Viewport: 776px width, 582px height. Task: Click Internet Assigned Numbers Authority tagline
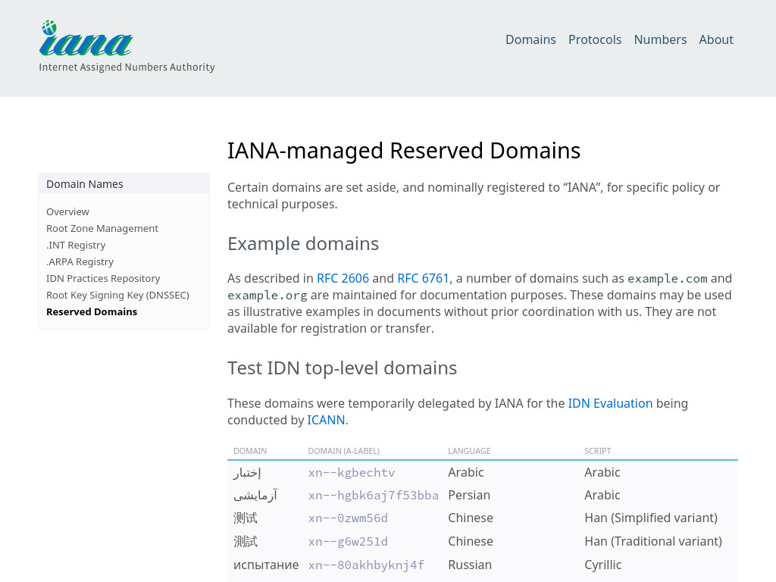127,67
